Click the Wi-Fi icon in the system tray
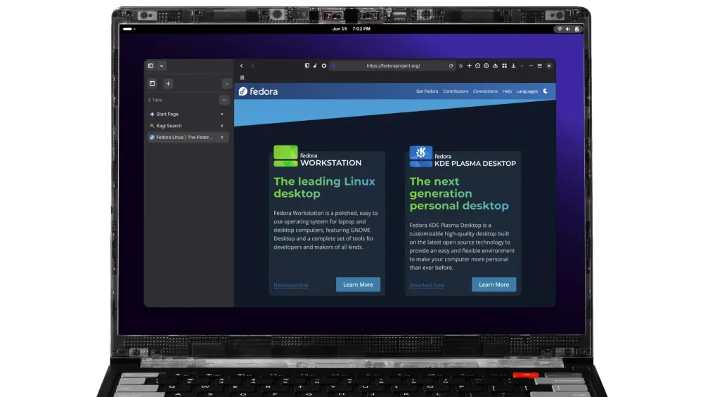The width and height of the screenshot is (703, 397). (x=560, y=29)
